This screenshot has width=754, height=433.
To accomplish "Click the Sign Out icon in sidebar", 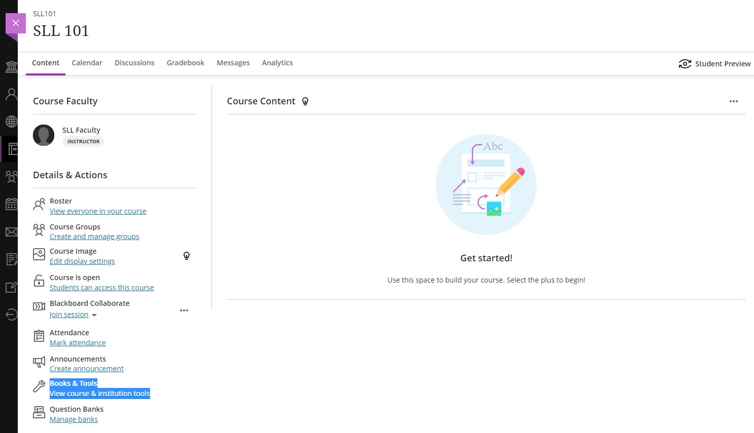I will 11,314.
